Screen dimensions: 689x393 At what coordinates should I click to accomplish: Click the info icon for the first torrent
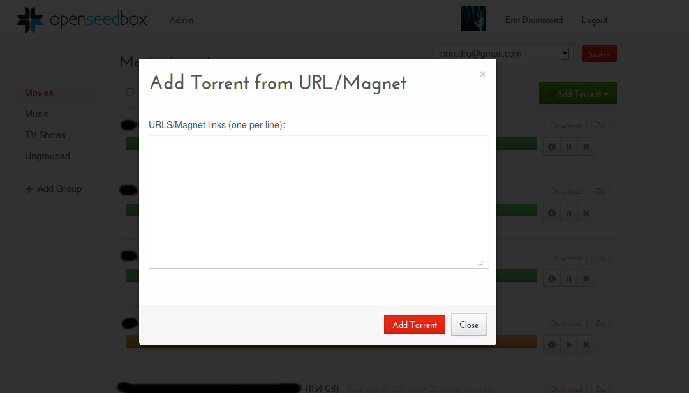(x=552, y=147)
